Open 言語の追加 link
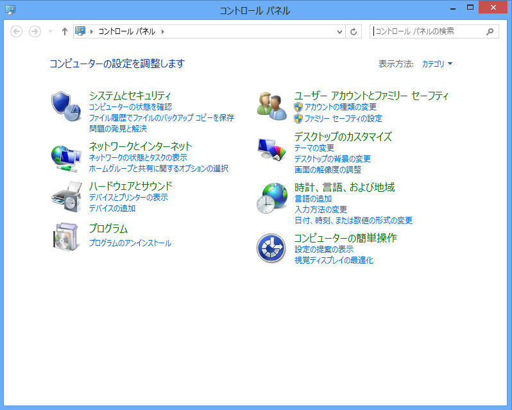The image size is (512, 410). 313,198
